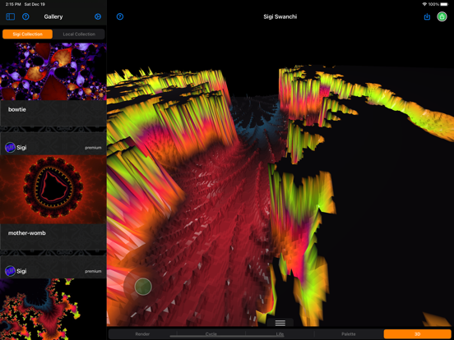The width and height of the screenshot is (454, 340).
Task: Tap the Sigi avatar under the mother-womb card
Action: pos(10,271)
